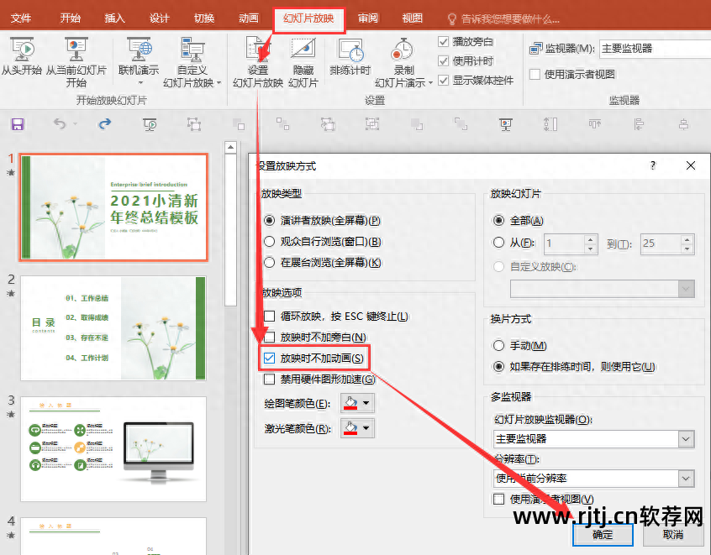
Task: Click the 设置幻灯片放映 icon
Action: 258,50
